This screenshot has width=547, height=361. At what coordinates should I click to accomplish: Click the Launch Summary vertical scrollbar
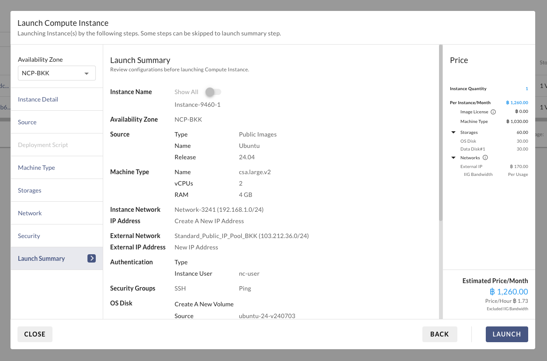(x=440, y=131)
